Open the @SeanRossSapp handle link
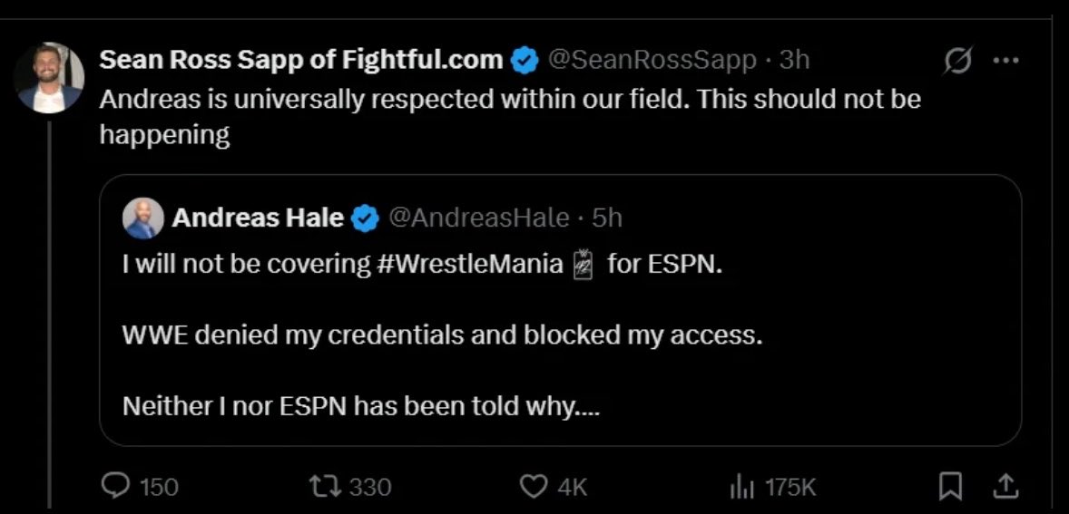1069x514 pixels. point(652,61)
